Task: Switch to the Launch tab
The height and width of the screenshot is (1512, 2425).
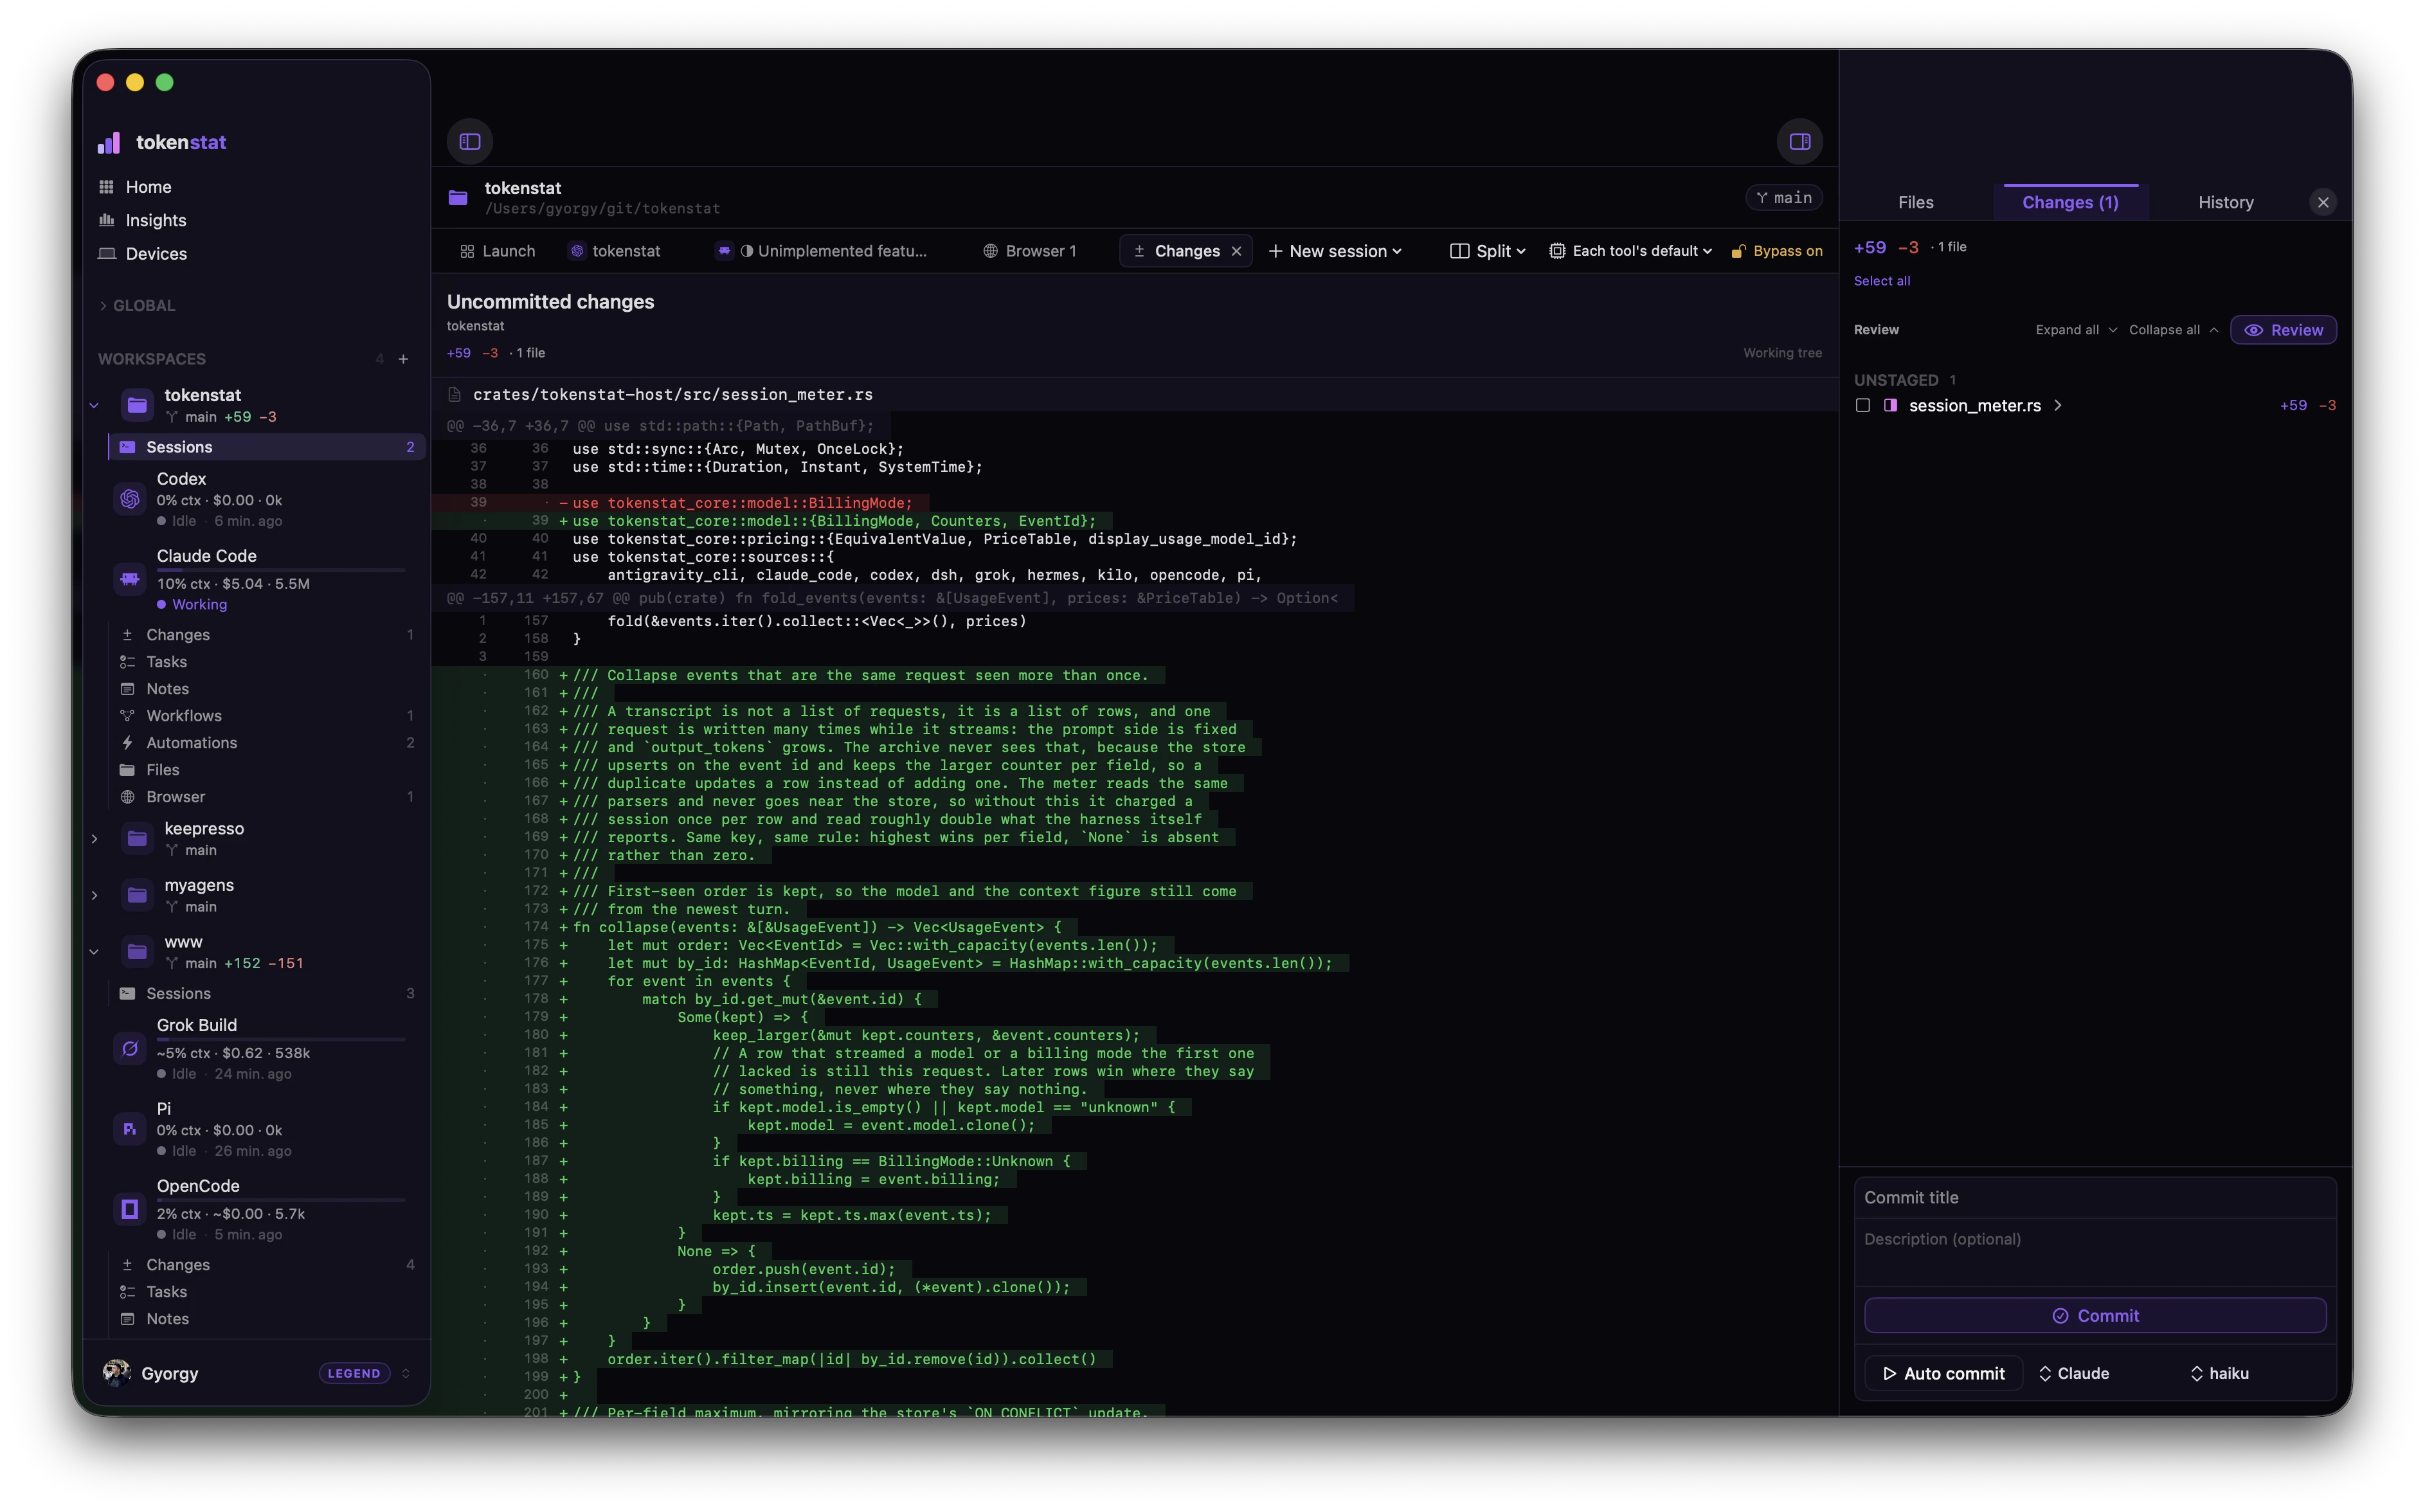Action: [x=497, y=251]
